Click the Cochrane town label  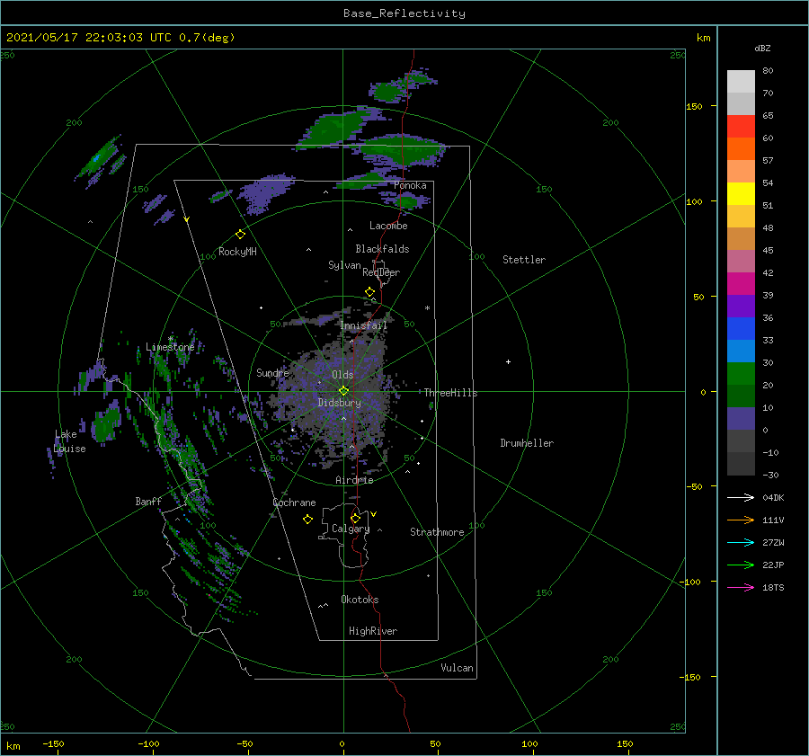tap(294, 503)
